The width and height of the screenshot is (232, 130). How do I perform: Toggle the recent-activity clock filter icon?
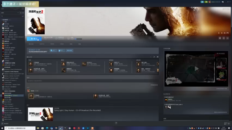21,13
